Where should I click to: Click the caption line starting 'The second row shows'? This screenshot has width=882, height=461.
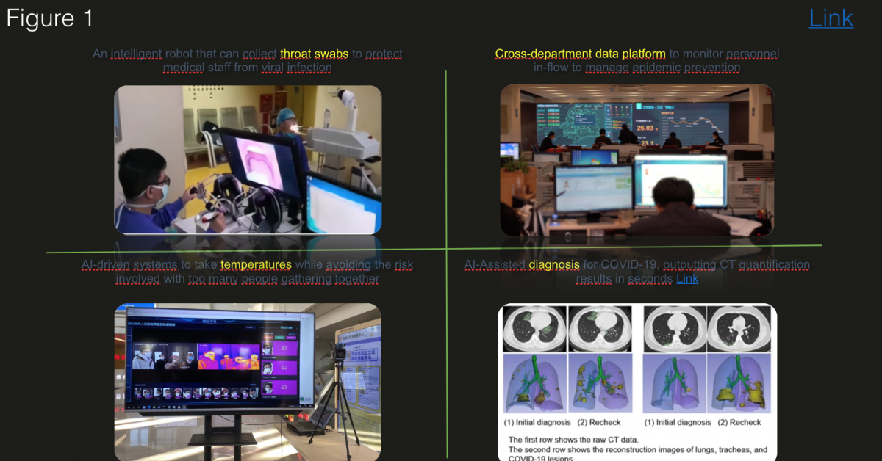[638, 450]
